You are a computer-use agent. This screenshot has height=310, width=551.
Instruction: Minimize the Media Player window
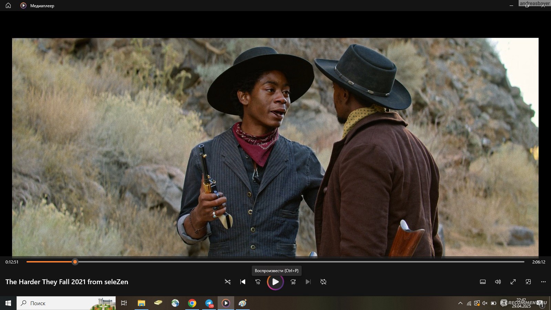point(511,6)
